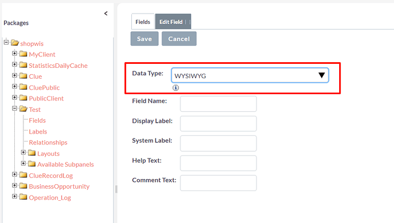Click the MyClient folder icon
This screenshot has width=394, height=223.
(23, 54)
